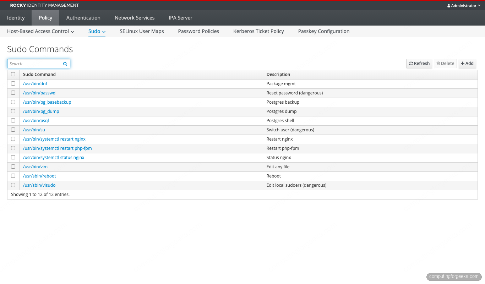Click the 'Reset password (dangerous)' description
This screenshot has width=485, height=284.
[x=295, y=93]
